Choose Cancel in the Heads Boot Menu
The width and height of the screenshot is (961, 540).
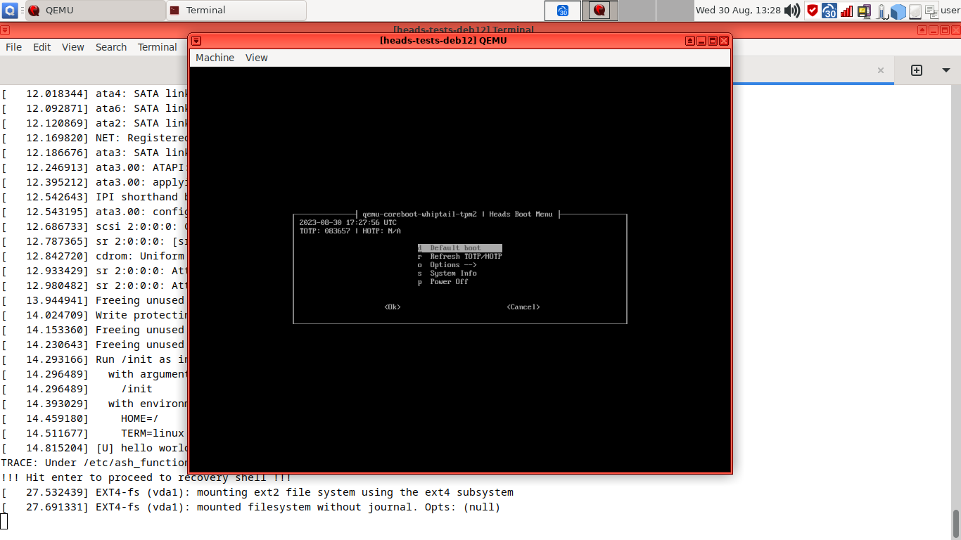point(523,307)
